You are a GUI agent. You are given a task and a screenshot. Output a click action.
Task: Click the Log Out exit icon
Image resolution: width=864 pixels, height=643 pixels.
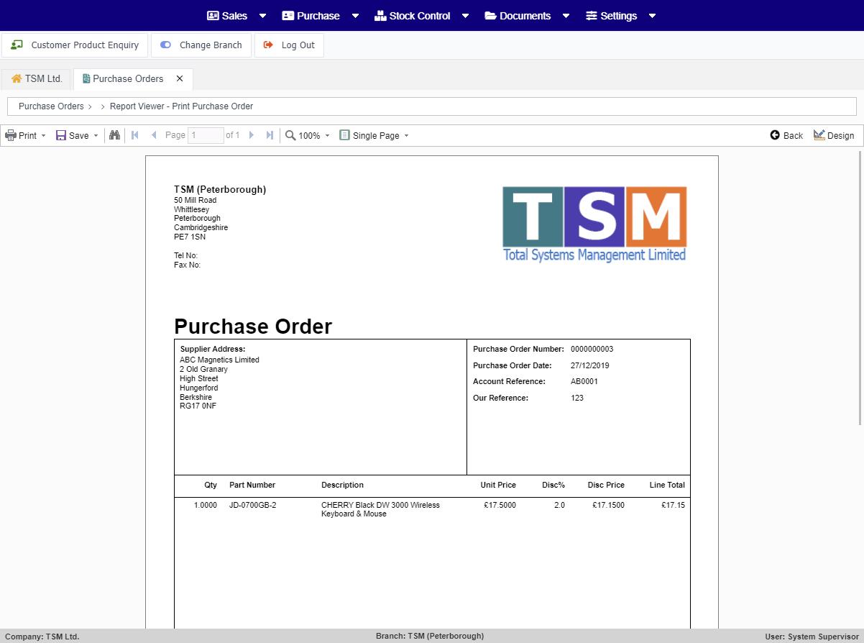pyautogui.click(x=268, y=45)
